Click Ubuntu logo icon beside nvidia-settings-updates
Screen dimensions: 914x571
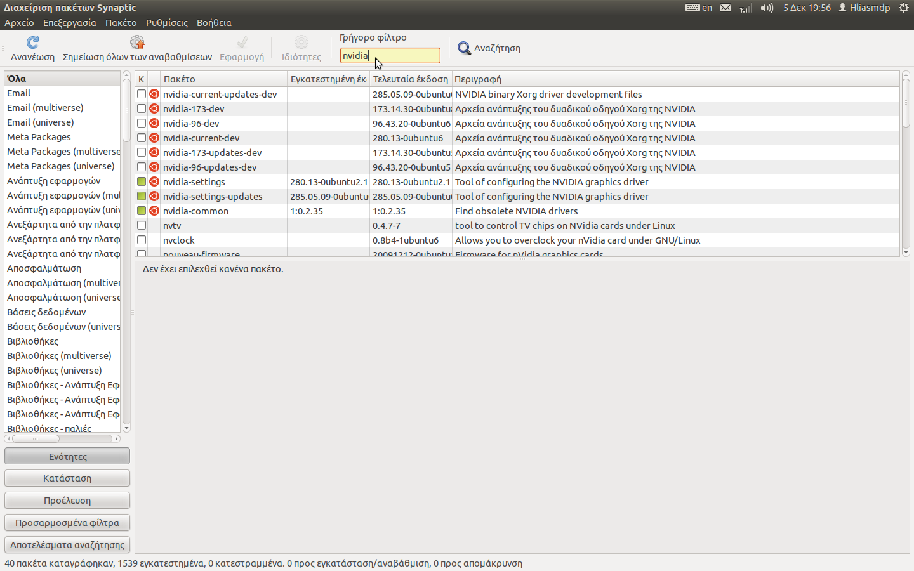coord(154,196)
